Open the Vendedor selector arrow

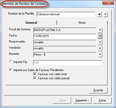click(x=100, y=48)
